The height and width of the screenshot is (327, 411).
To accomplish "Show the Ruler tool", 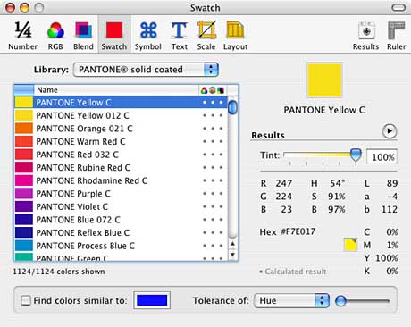I will (397, 36).
